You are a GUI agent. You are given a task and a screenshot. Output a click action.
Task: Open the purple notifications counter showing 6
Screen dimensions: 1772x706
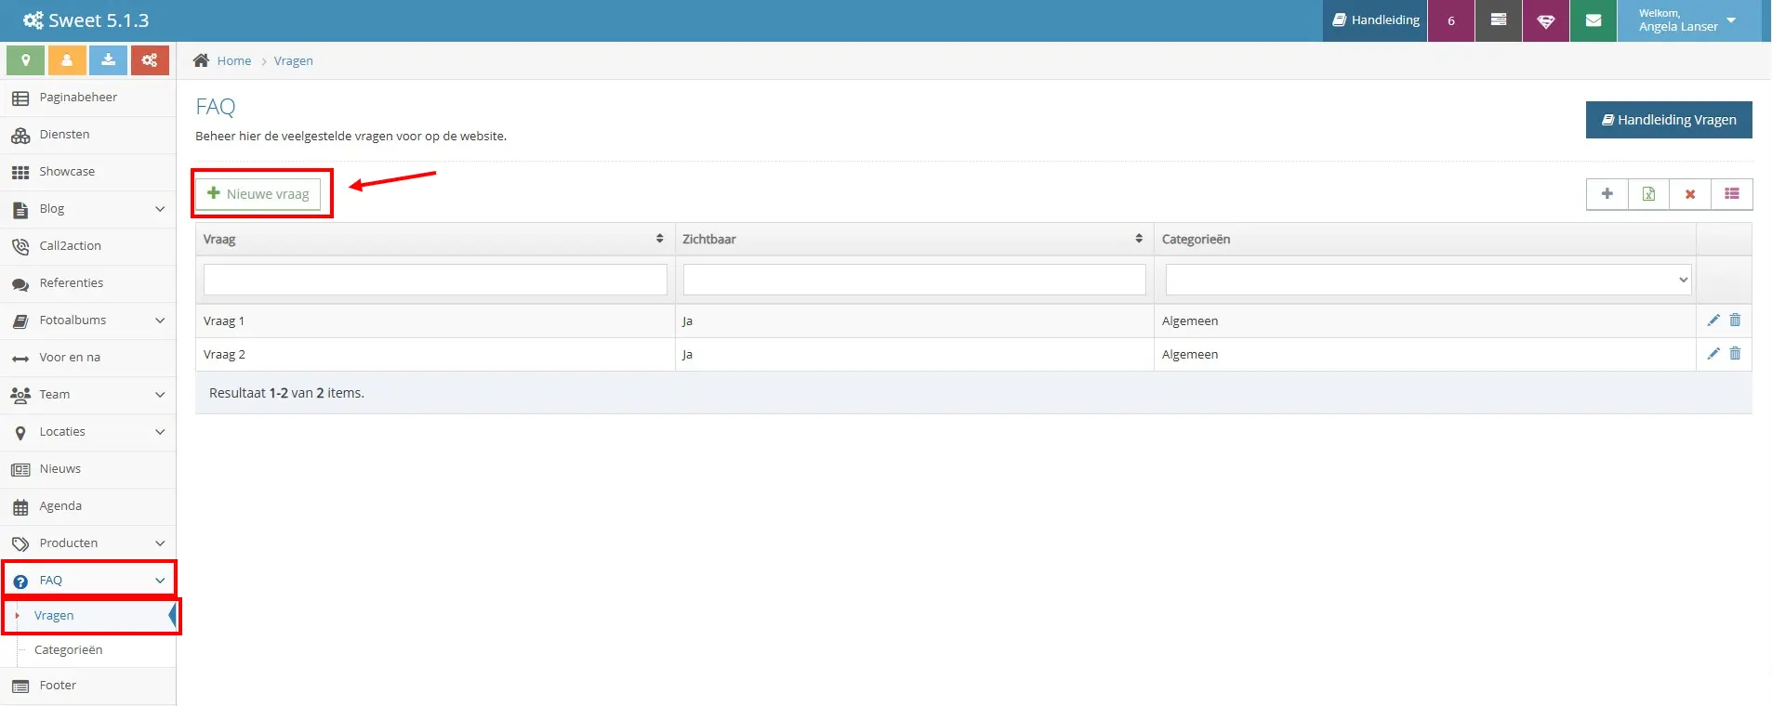coord(1451,20)
